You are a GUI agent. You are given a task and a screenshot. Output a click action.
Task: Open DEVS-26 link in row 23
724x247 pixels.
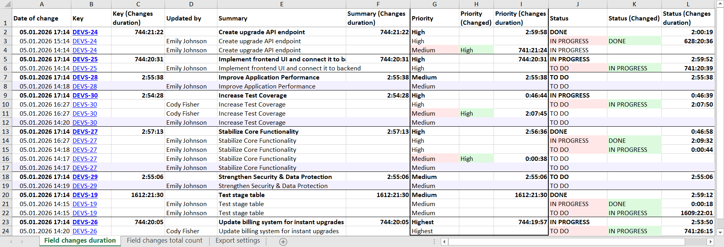tap(85, 222)
